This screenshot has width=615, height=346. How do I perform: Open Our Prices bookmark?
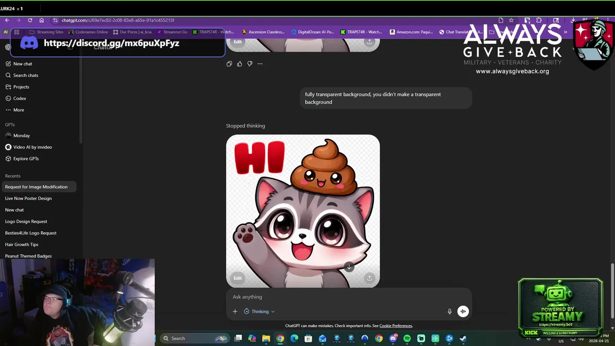(x=132, y=32)
